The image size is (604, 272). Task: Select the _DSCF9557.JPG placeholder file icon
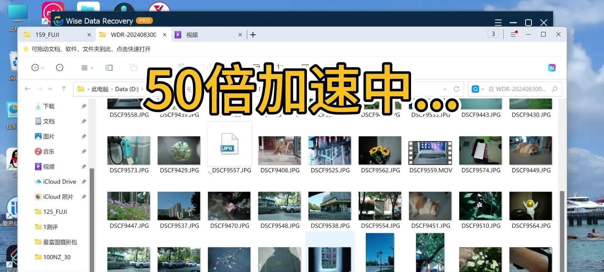(229, 144)
